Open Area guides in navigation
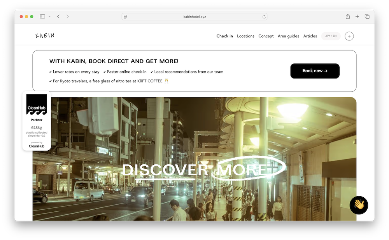Screen dimensions: 389x240 [288, 36]
